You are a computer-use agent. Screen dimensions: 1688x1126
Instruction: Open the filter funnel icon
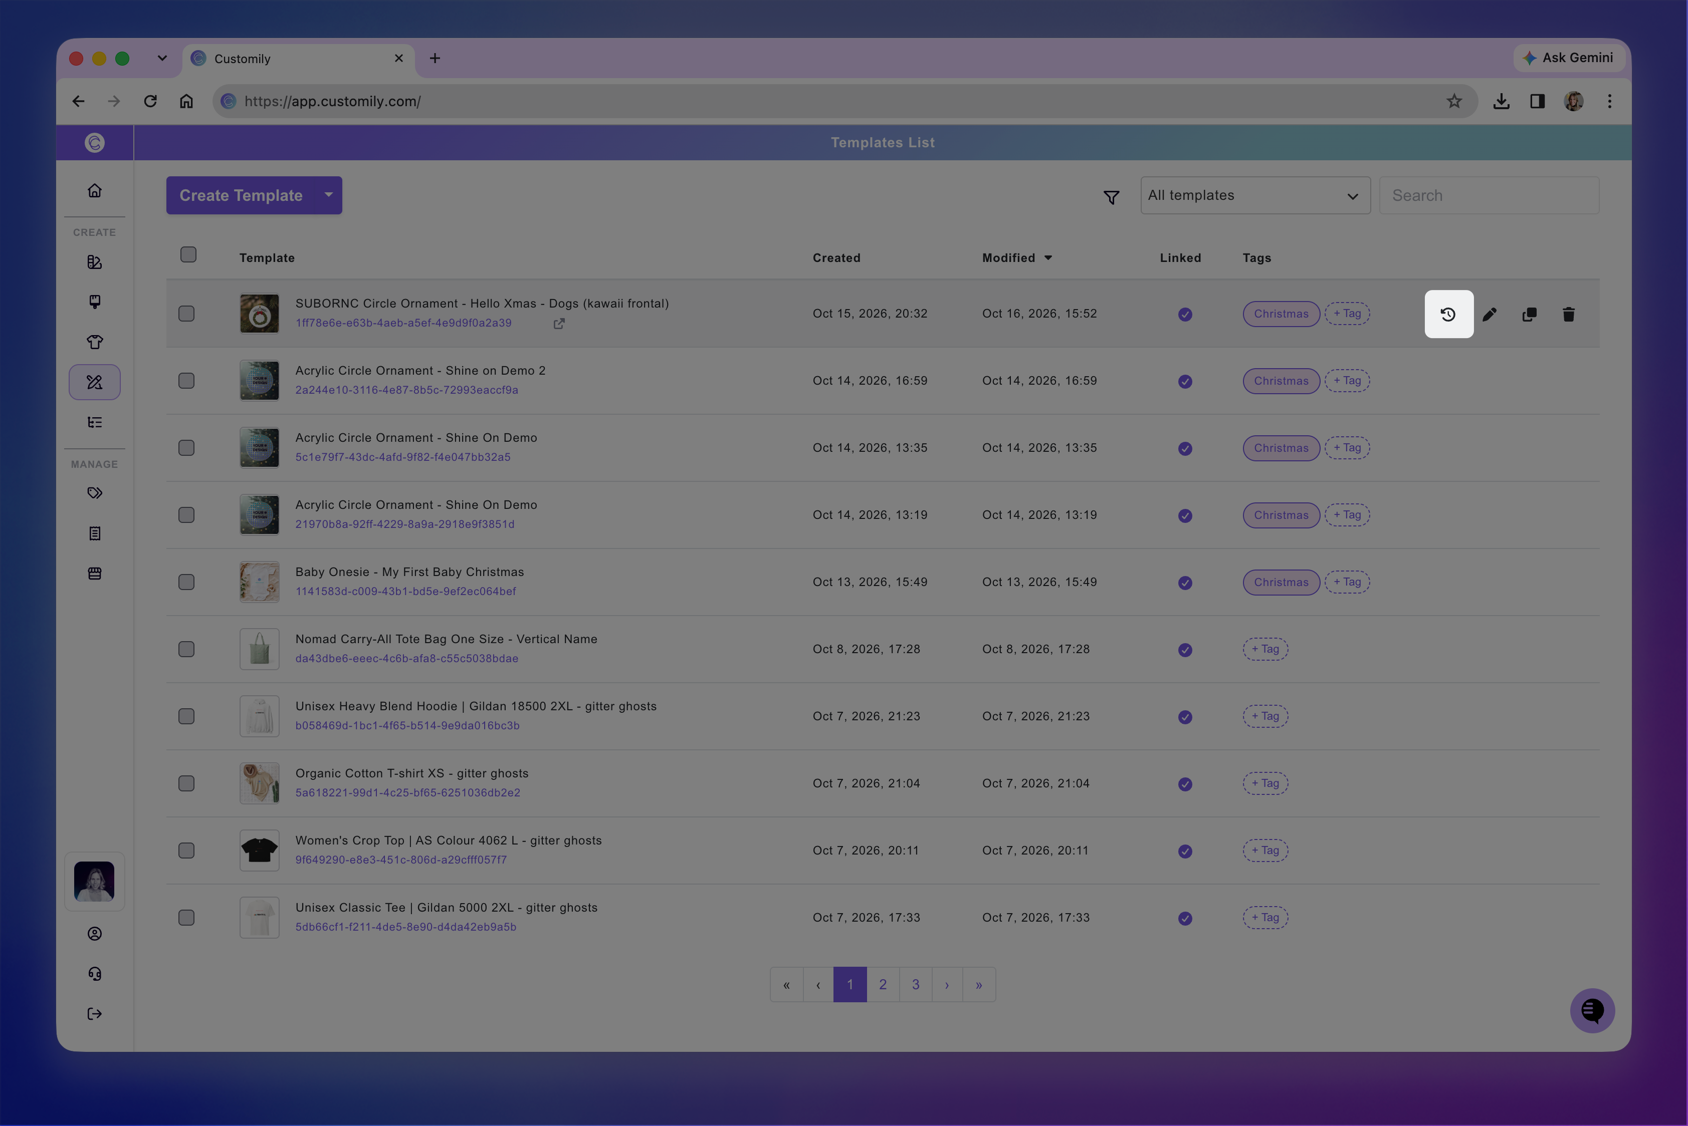1111,196
